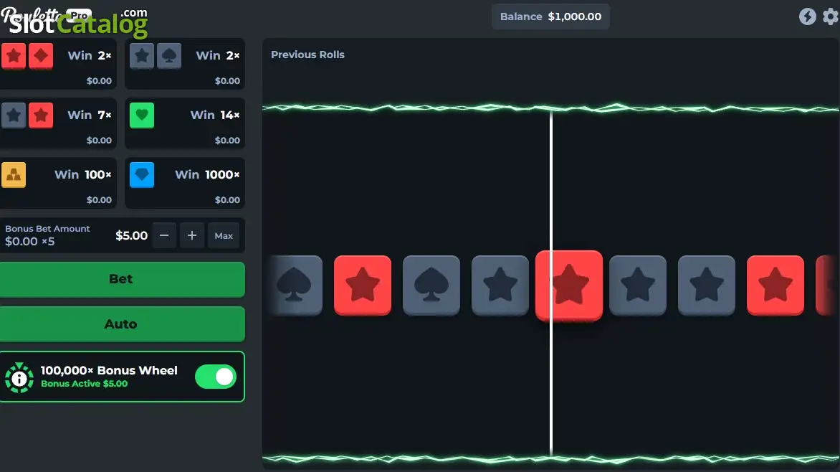Increase bet amount with plus button
This screenshot has width=840, height=472.
(192, 235)
